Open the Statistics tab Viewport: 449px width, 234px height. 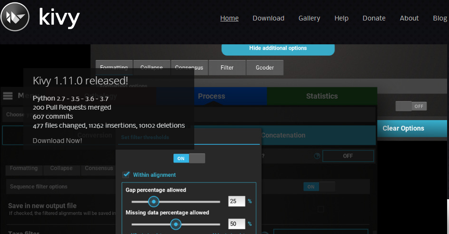click(x=322, y=96)
